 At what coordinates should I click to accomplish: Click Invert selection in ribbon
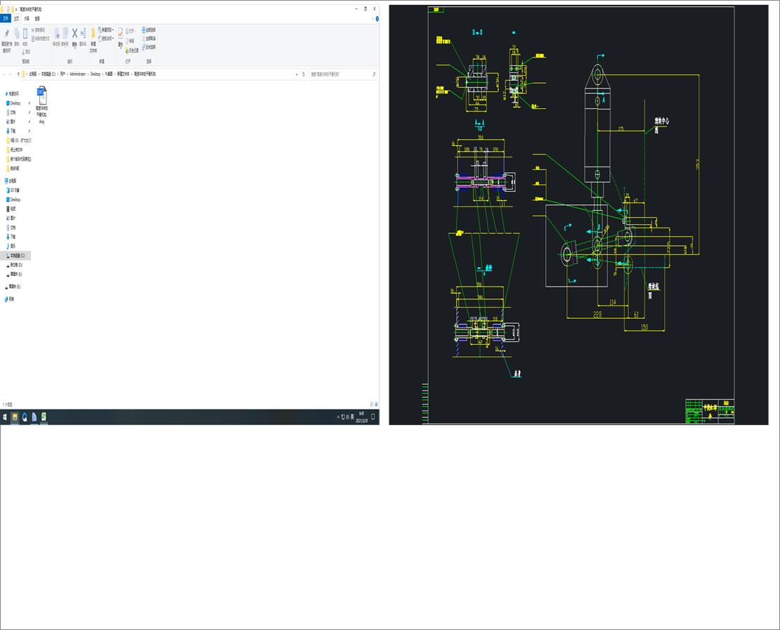point(149,47)
